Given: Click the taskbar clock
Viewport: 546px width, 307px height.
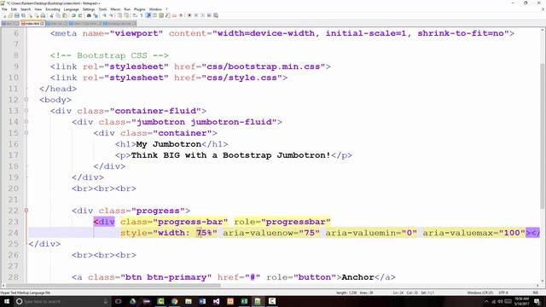Looking at the screenshot, I should [521, 301].
